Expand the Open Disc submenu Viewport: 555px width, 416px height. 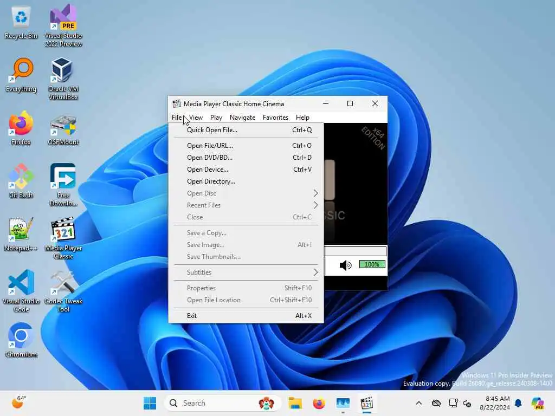tap(246, 193)
